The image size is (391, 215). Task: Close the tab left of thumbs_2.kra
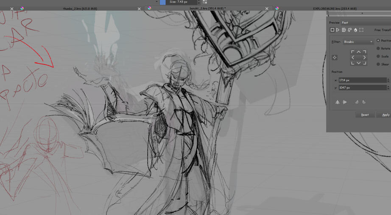tap(12, 9)
